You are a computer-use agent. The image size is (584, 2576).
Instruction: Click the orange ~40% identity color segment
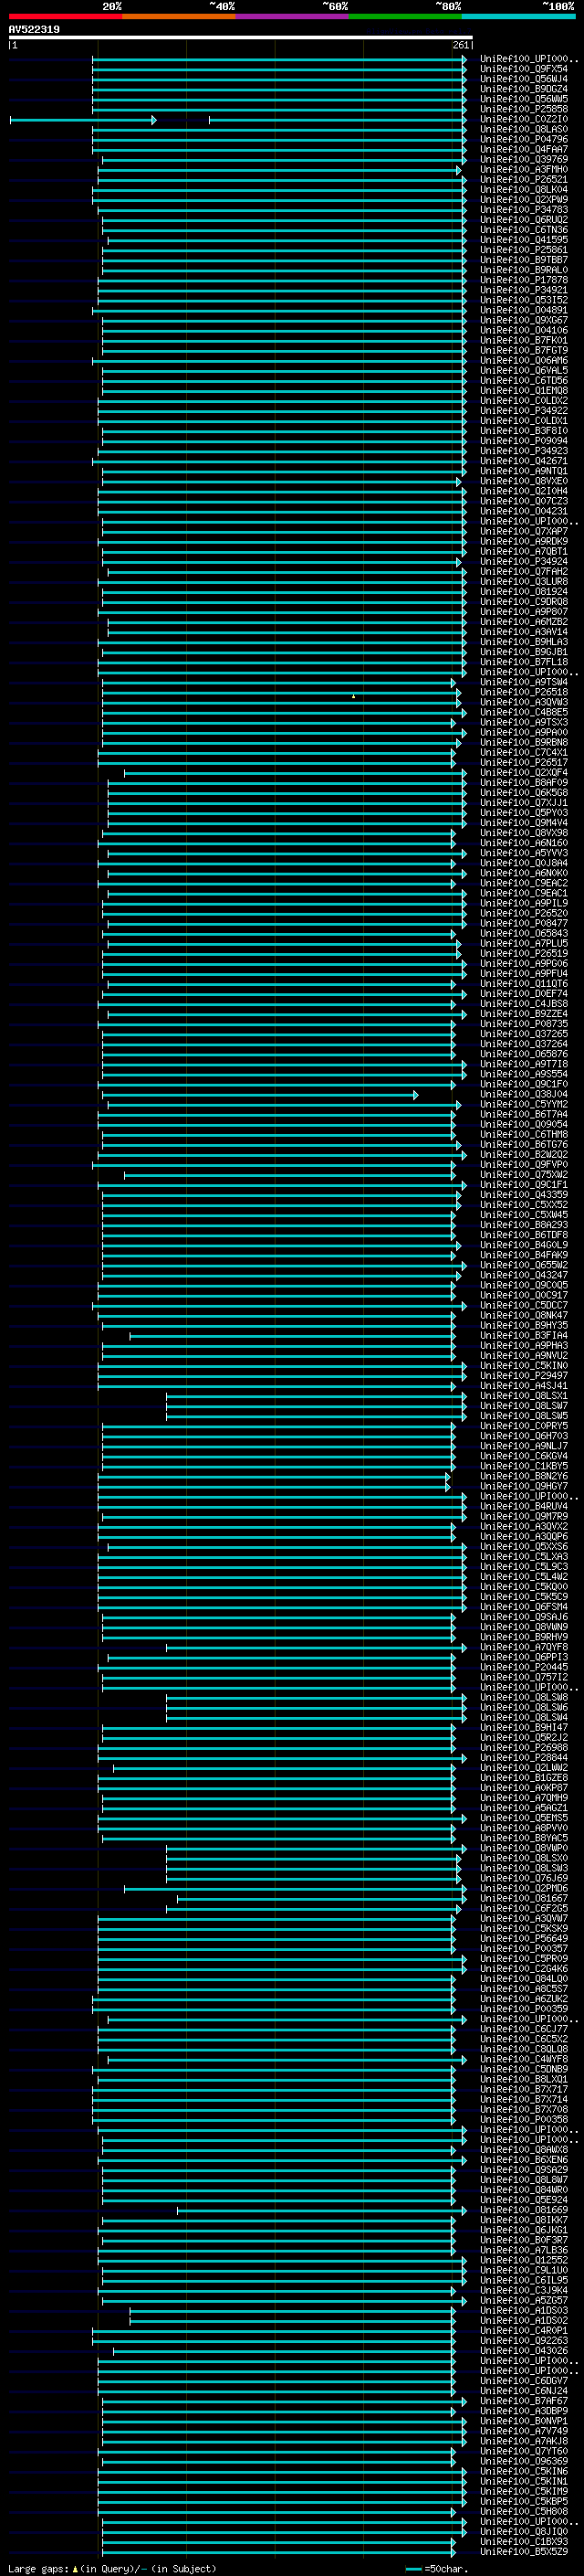pyautogui.click(x=179, y=16)
